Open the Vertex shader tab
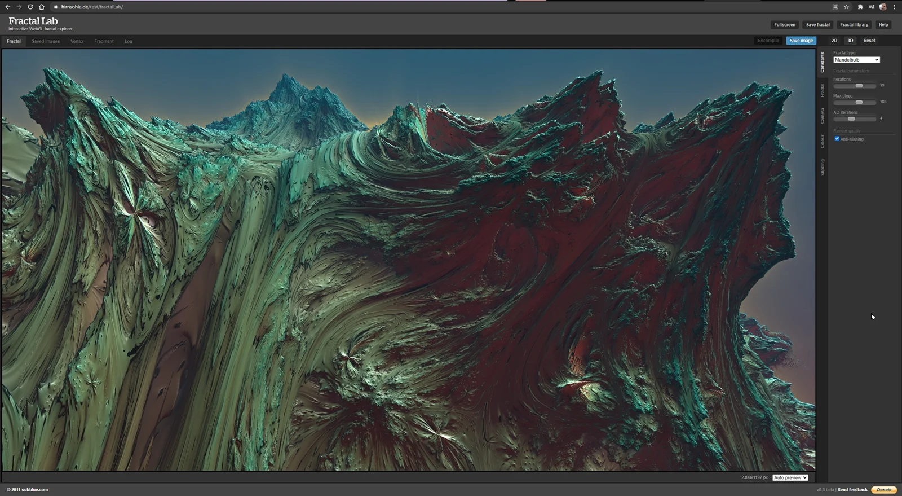902x496 pixels. [77, 41]
